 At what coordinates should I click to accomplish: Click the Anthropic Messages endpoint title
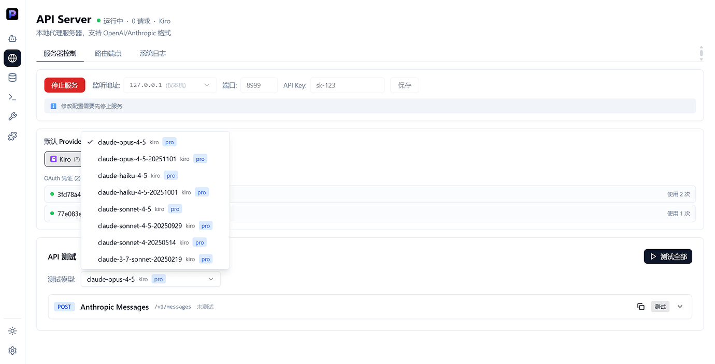tap(115, 307)
